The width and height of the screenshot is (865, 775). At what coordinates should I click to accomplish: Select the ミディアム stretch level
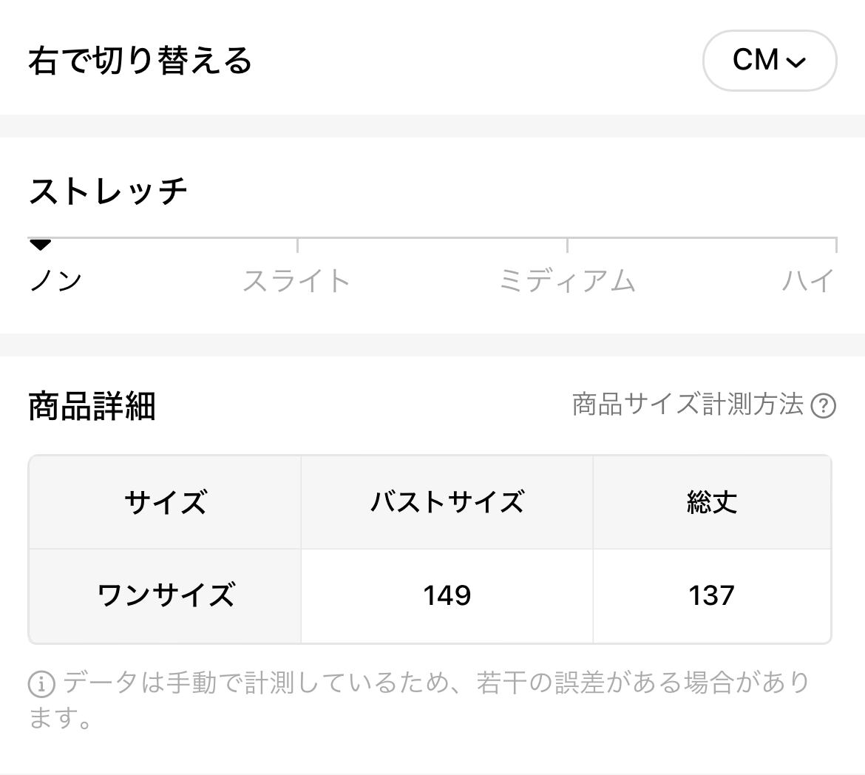coord(567,281)
